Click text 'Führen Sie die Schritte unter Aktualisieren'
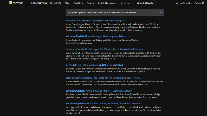Screen dimensions: 207x116 tap(115, 83)
